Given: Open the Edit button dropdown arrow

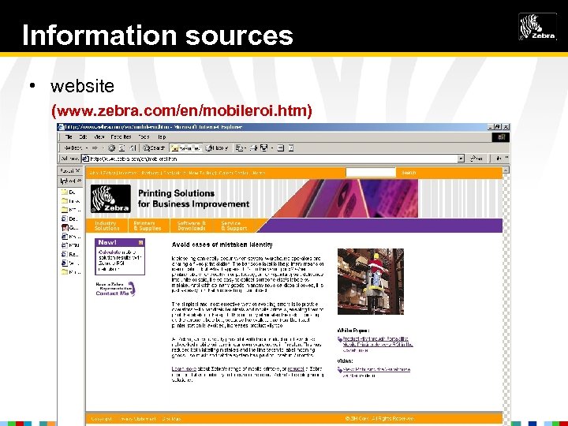Looking at the screenshot, I should [271, 148].
